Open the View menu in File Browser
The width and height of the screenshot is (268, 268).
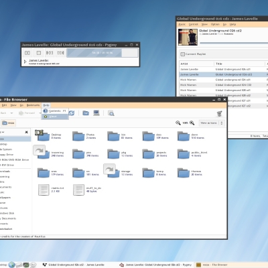(13, 105)
